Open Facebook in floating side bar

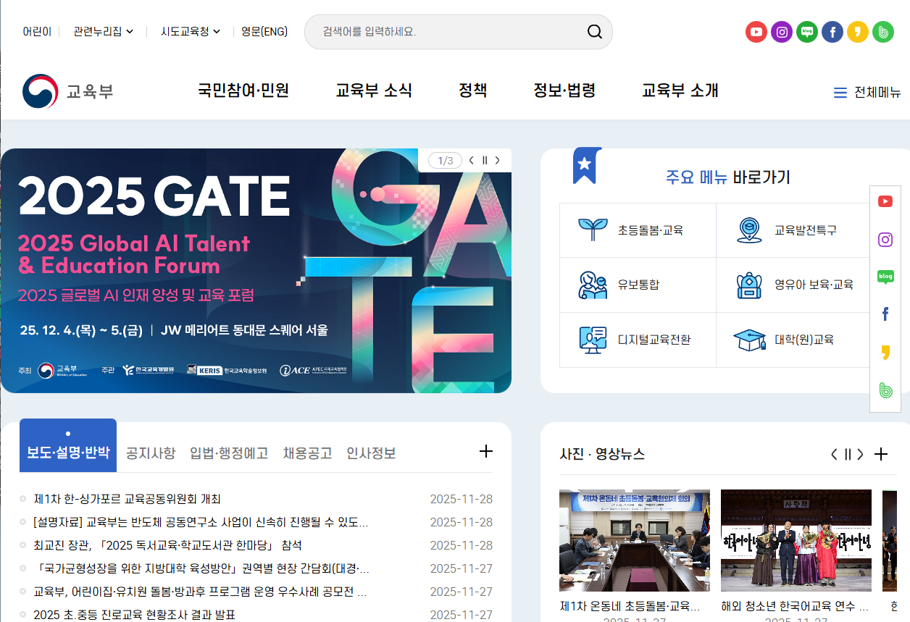coord(885,314)
